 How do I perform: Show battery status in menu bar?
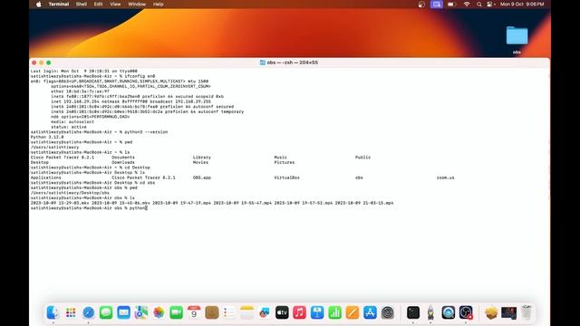451,4
